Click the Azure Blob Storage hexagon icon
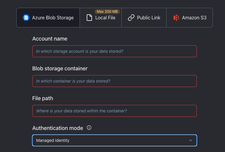225x152 pixels. point(26,18)
